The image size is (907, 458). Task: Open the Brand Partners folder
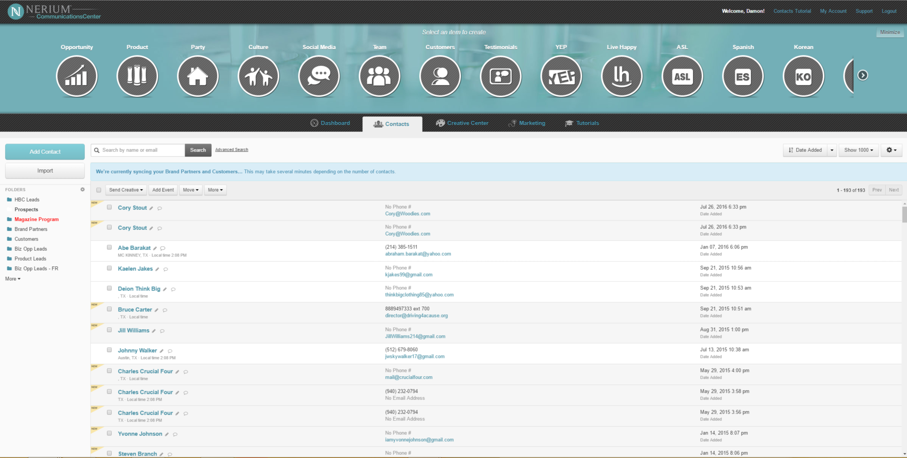pyautogui.click(x=31, y=229)
